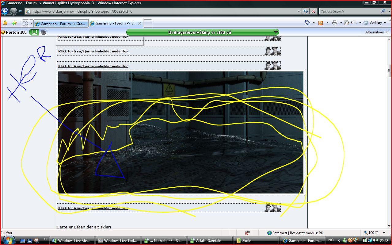Viewport: 392px width, 245px height.
Task: Click the Norton globe icon
Action: (44, 32)
